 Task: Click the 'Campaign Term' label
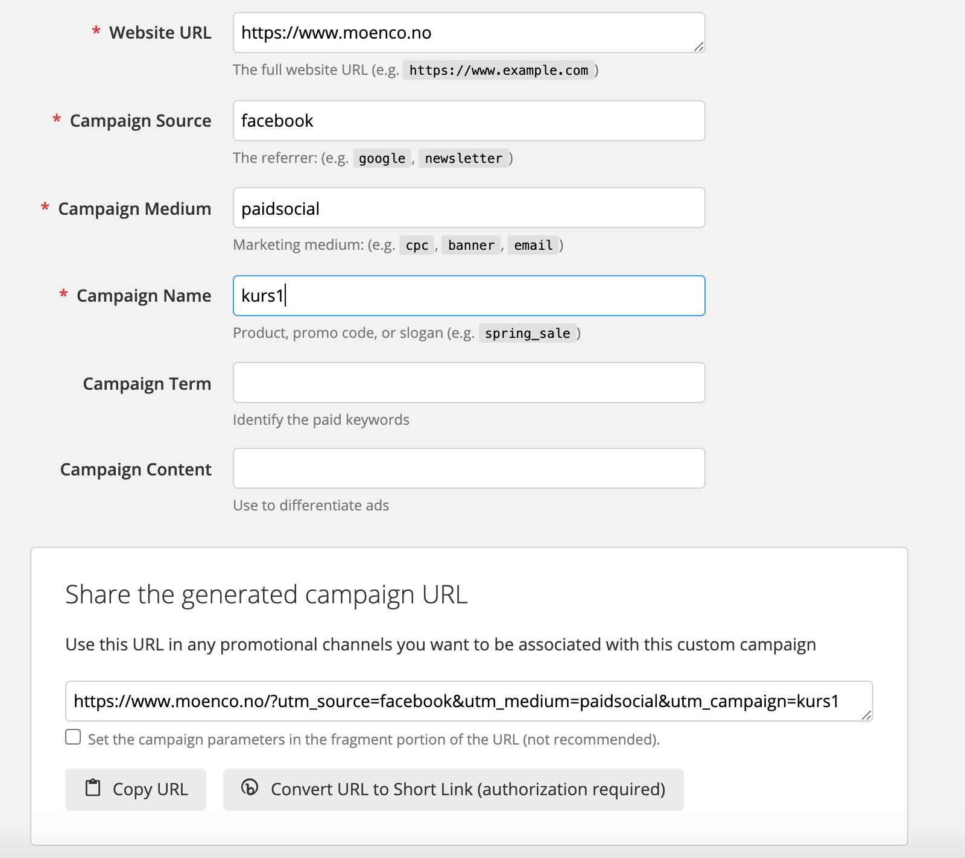pos(147,384)
